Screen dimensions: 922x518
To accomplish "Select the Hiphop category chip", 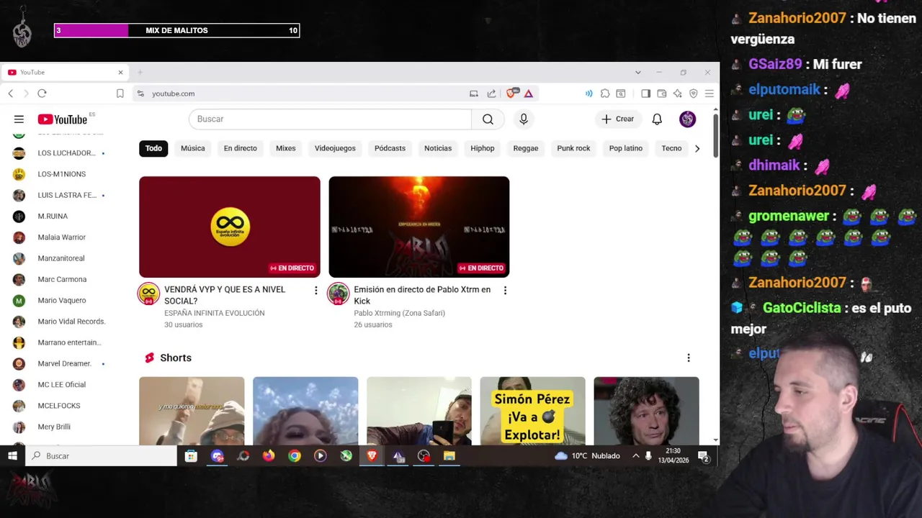I will [x=483, y=148].
